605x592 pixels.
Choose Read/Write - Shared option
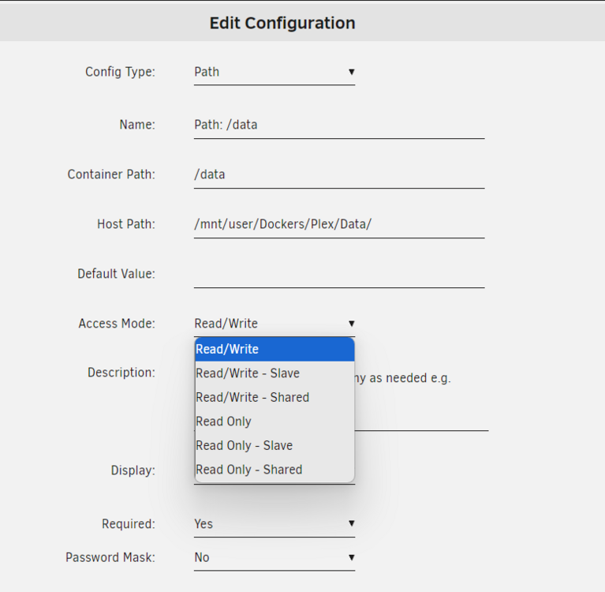click(x=274, y=397)
